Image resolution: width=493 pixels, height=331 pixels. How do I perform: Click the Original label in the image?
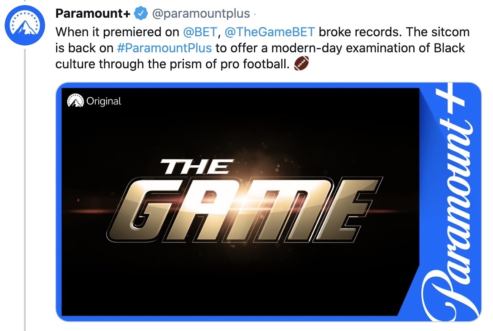pos(104,101)
